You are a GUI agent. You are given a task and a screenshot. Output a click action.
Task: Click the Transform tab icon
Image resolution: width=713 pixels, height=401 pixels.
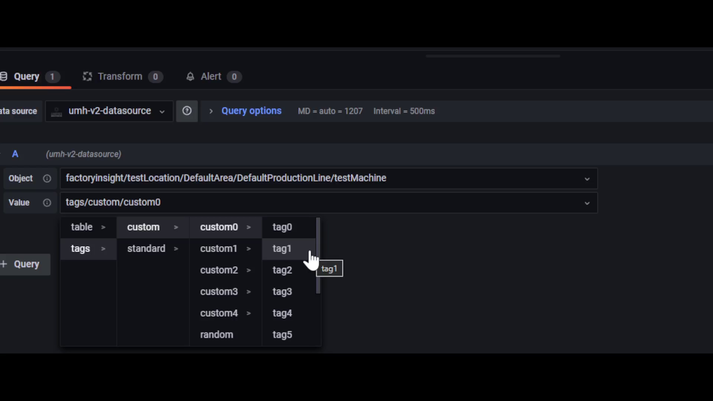pos(87,76)
